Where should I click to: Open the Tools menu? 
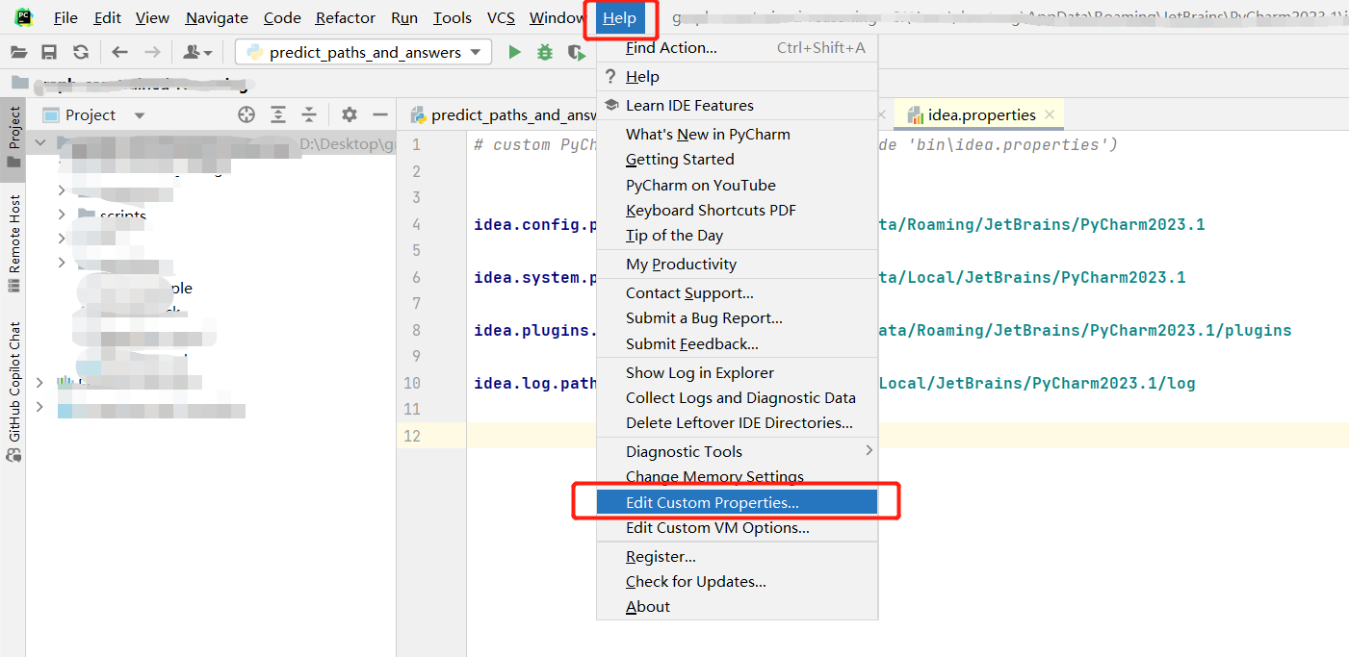[x=452, y=17]
